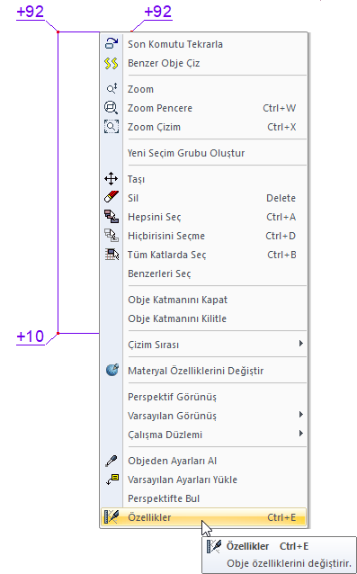357x574 pixels.
Task: Click the Son Komutu Tekrarla repeat icon
Action: point(112,43)
